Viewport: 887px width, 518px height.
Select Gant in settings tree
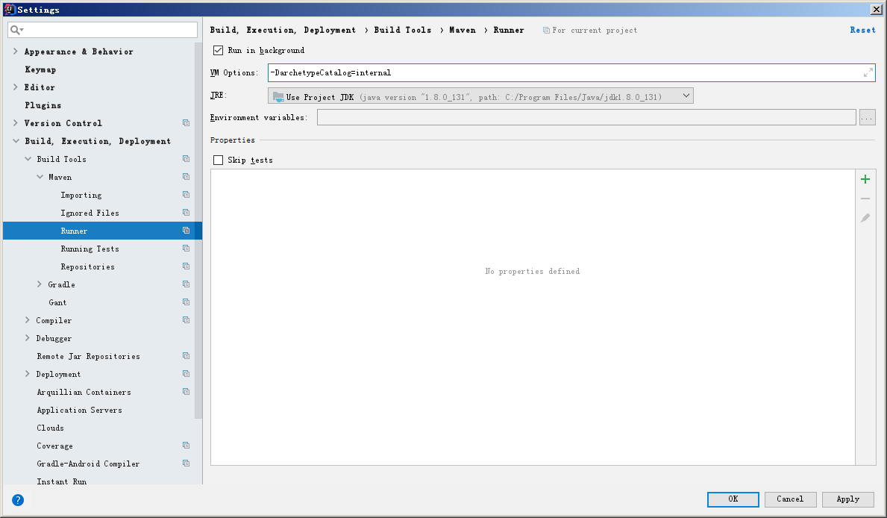pyautogui.click(x=57, y=303)
